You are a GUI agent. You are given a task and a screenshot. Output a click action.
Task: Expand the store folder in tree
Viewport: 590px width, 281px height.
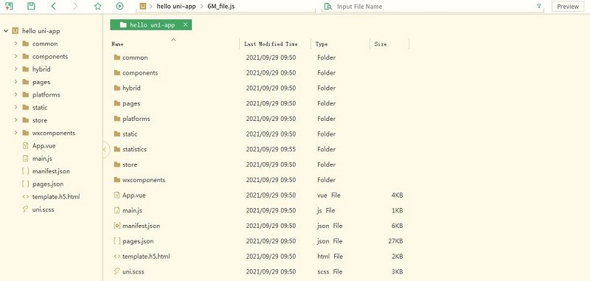coord(15,120)
